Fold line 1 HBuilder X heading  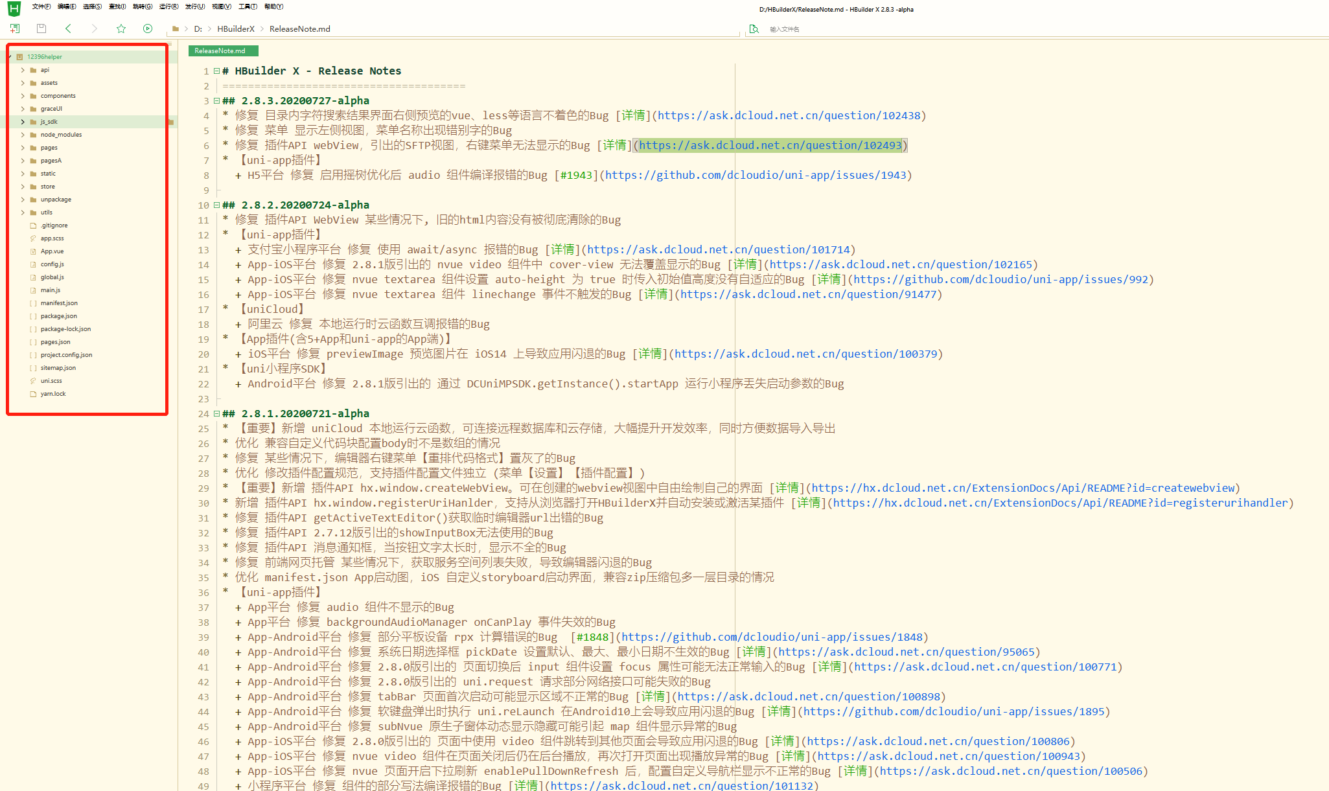[216, 71]
